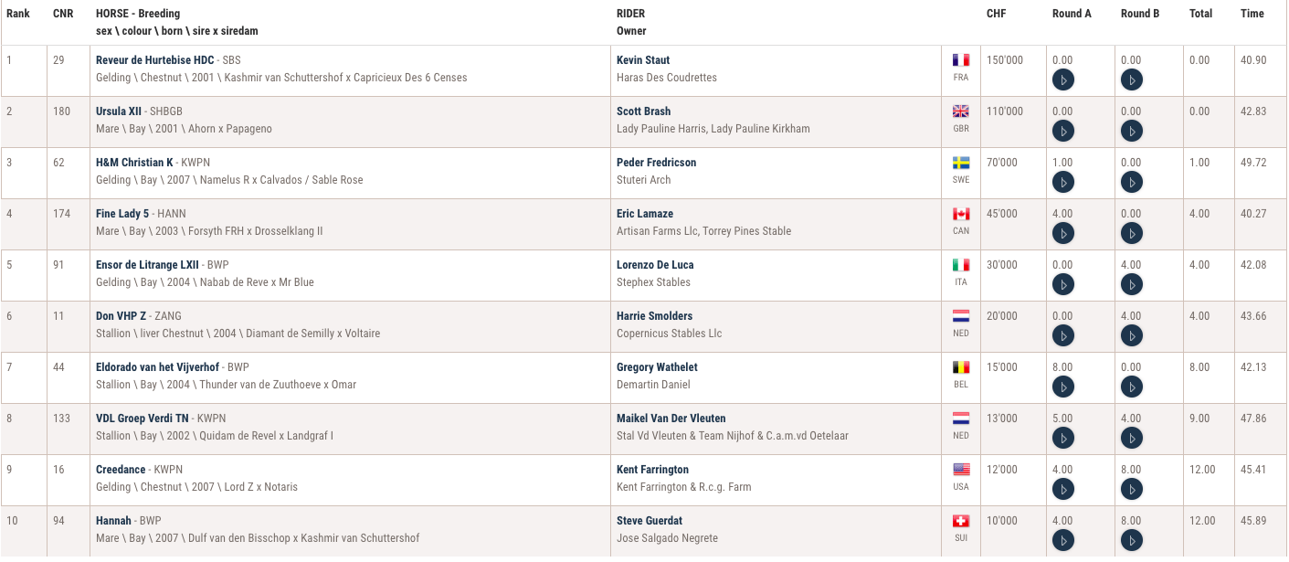Click the Total column header
Screen dimensions: 1289x562
pos(1200,14)
